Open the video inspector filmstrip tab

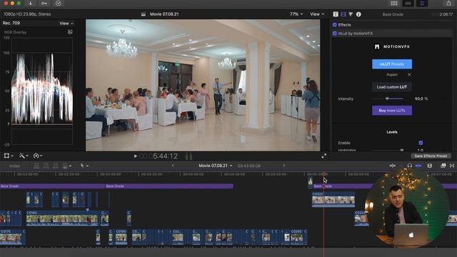(343, 14)
